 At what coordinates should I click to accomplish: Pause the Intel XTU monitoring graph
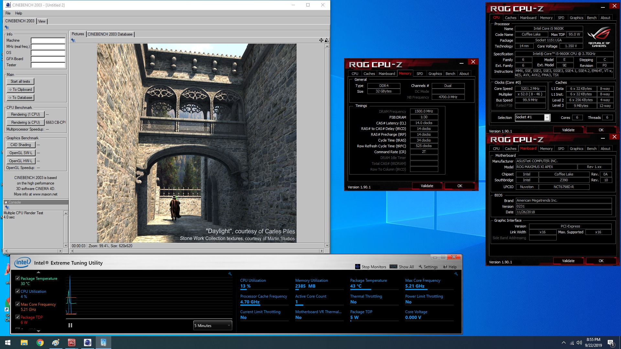(70, 325)
